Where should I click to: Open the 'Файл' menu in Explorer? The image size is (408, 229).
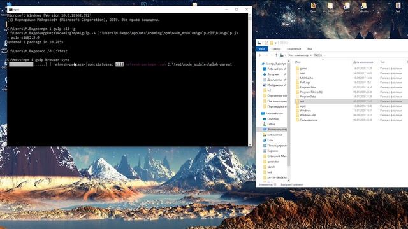[x=262, y=49]
